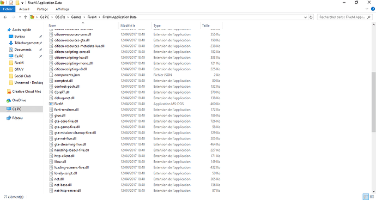Screen dimensions: 376x200
Task: Open Téléchargements in quick access
Action: pyautogui.click(x=26, y=43)
